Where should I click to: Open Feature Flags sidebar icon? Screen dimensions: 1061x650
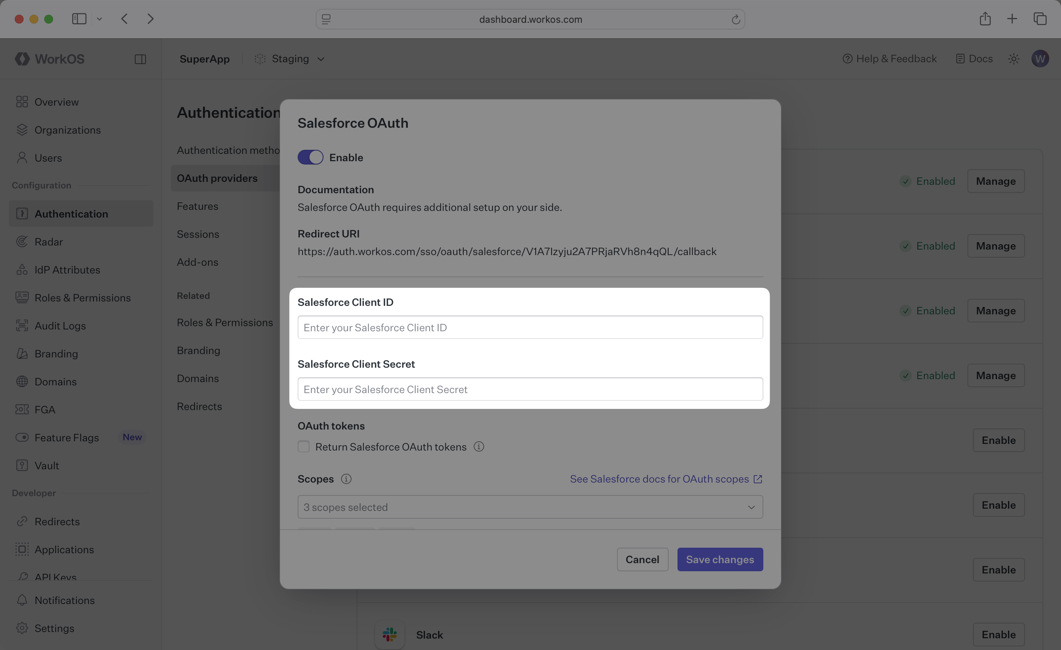pos(21,438)
